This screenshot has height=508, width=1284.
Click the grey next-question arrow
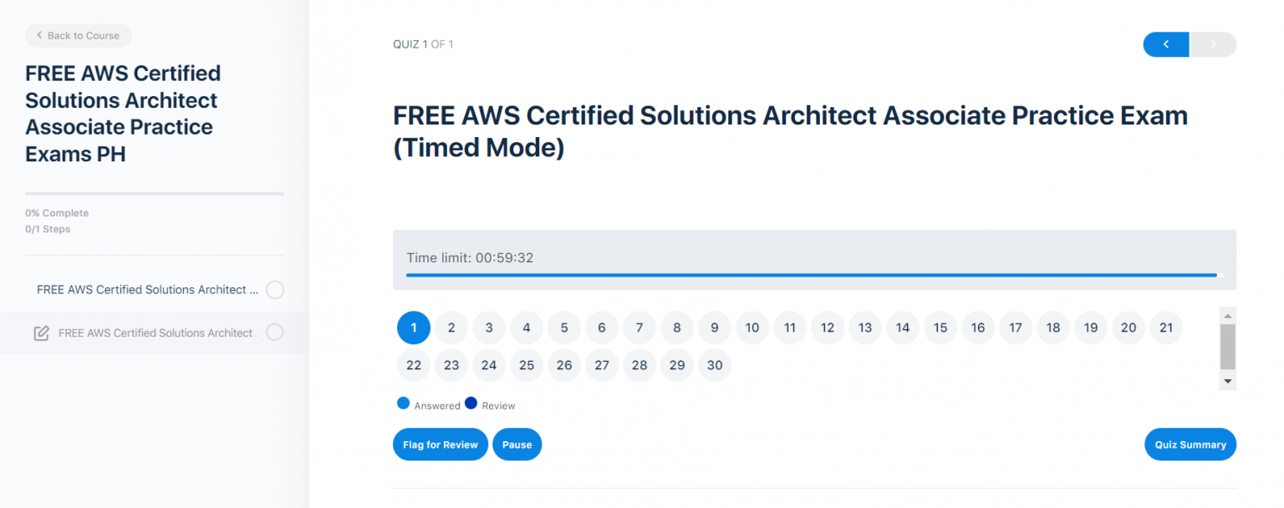point(1213,44)
